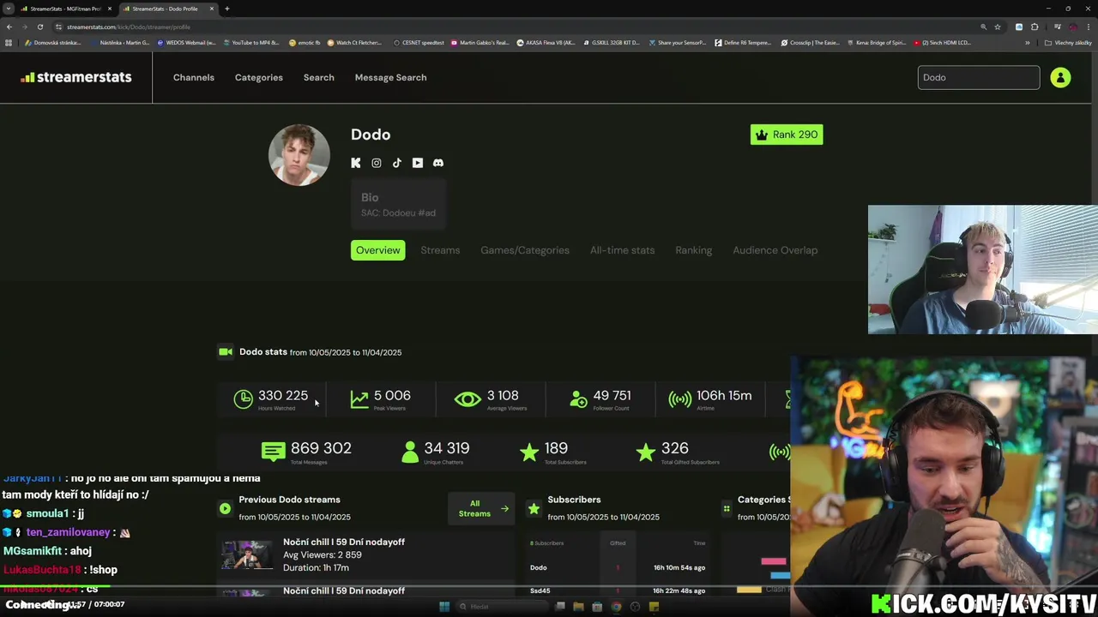Click the grid icon beside Categories heading
This screenshot has width=1098, height=617.
click(727, 508)
